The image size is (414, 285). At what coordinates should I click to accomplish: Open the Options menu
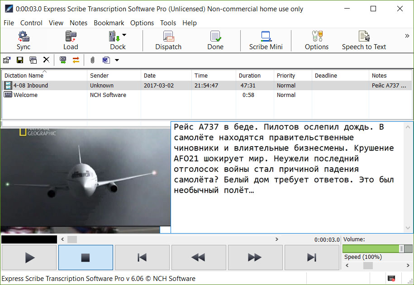pos(142,23)
